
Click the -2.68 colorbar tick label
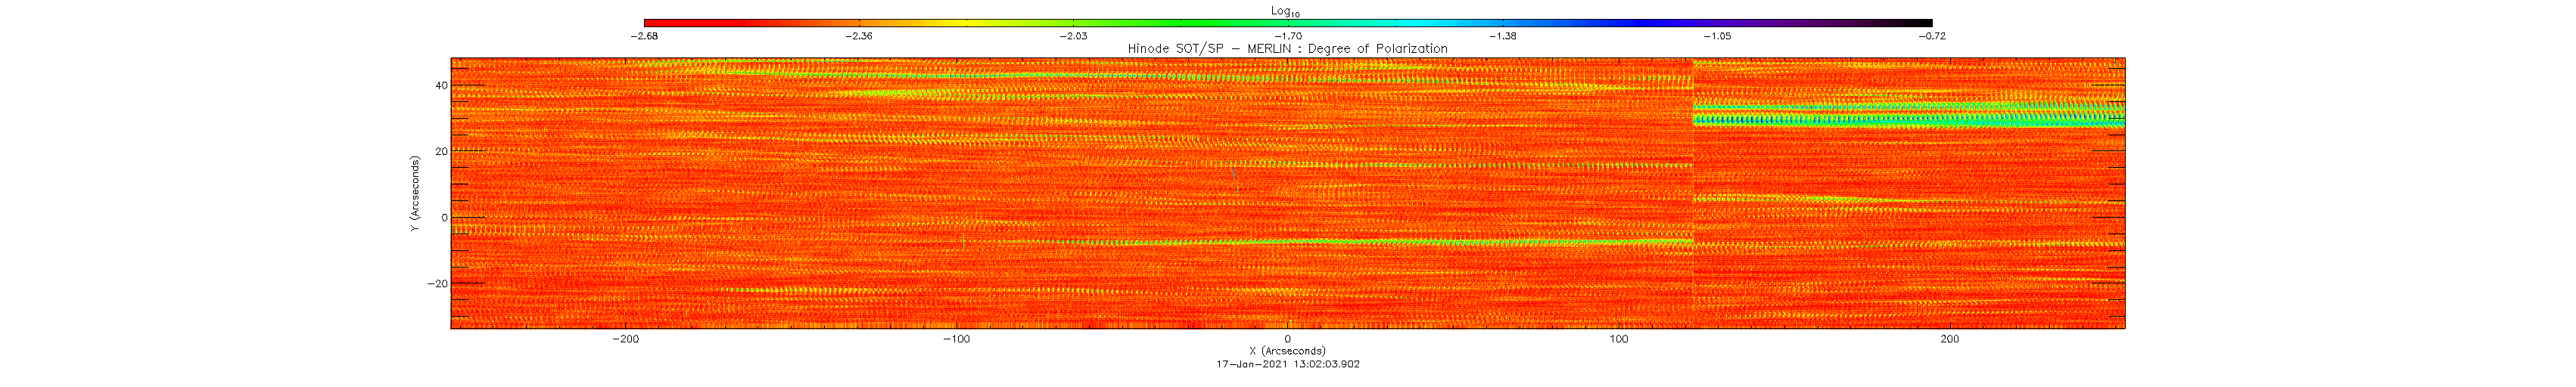pyautogui.click(x=644, y=36)
